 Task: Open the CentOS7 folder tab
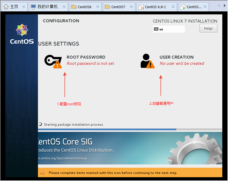point(119,7)
